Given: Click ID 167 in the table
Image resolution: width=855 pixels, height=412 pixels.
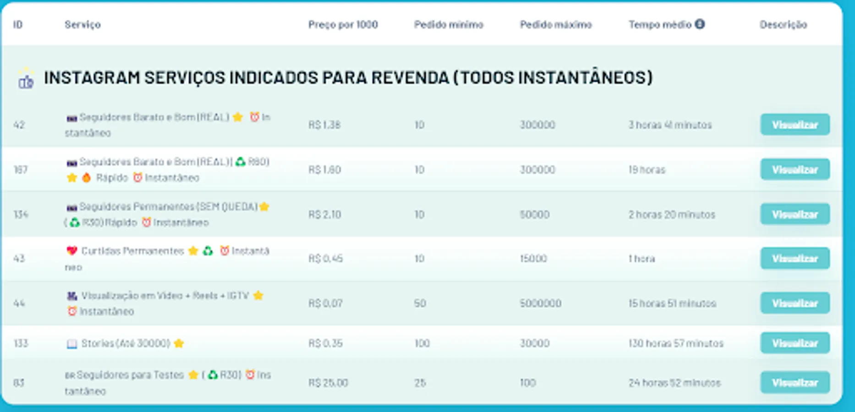Looking at the screenshot, I should pyautogui.click(x=21, y=170).
